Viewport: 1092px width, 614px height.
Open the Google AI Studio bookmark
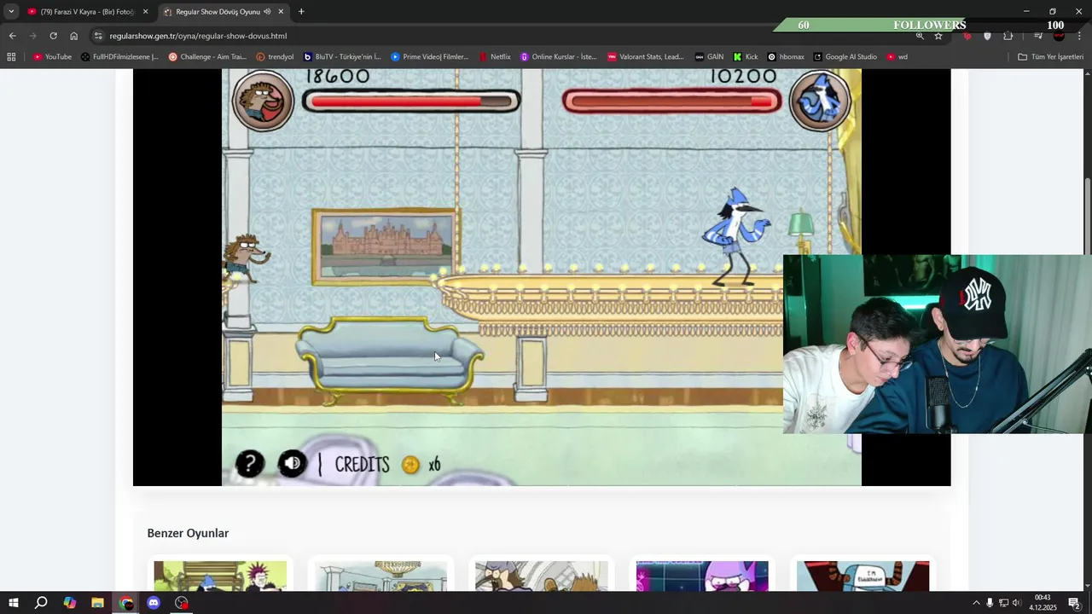click(x=845, y=57)
